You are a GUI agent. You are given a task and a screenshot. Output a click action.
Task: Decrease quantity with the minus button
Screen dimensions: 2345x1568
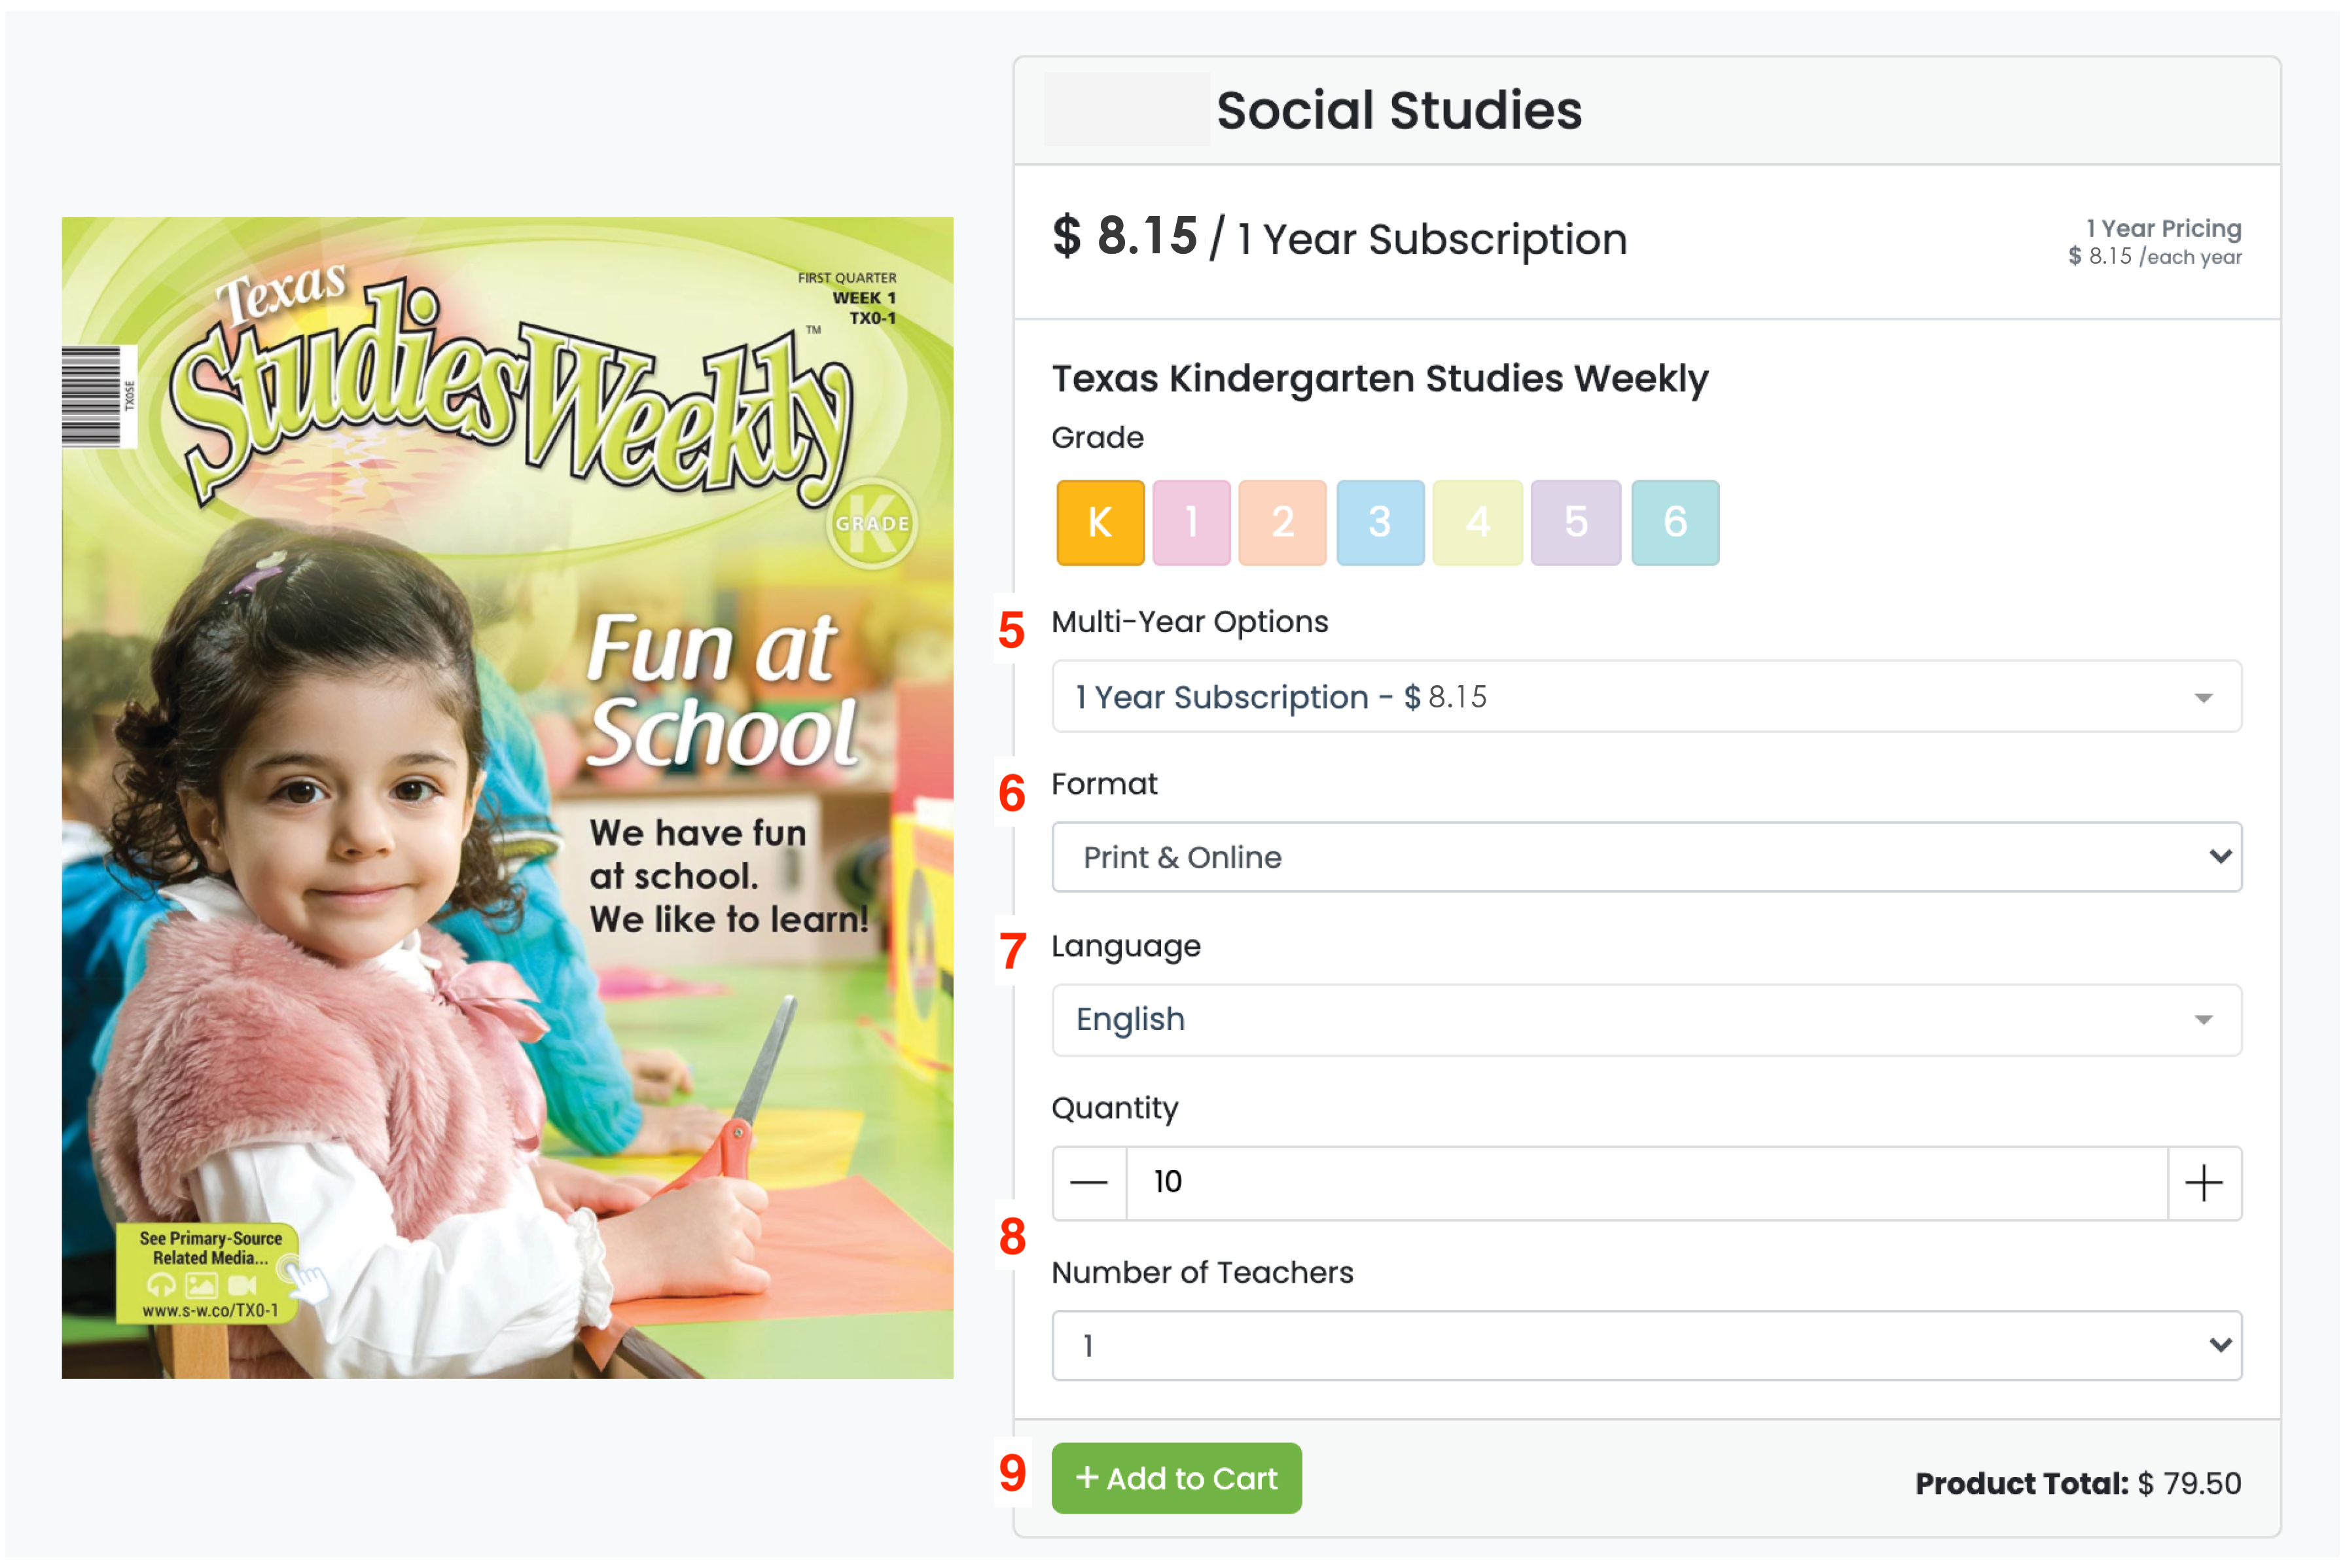point(1089,1183)
